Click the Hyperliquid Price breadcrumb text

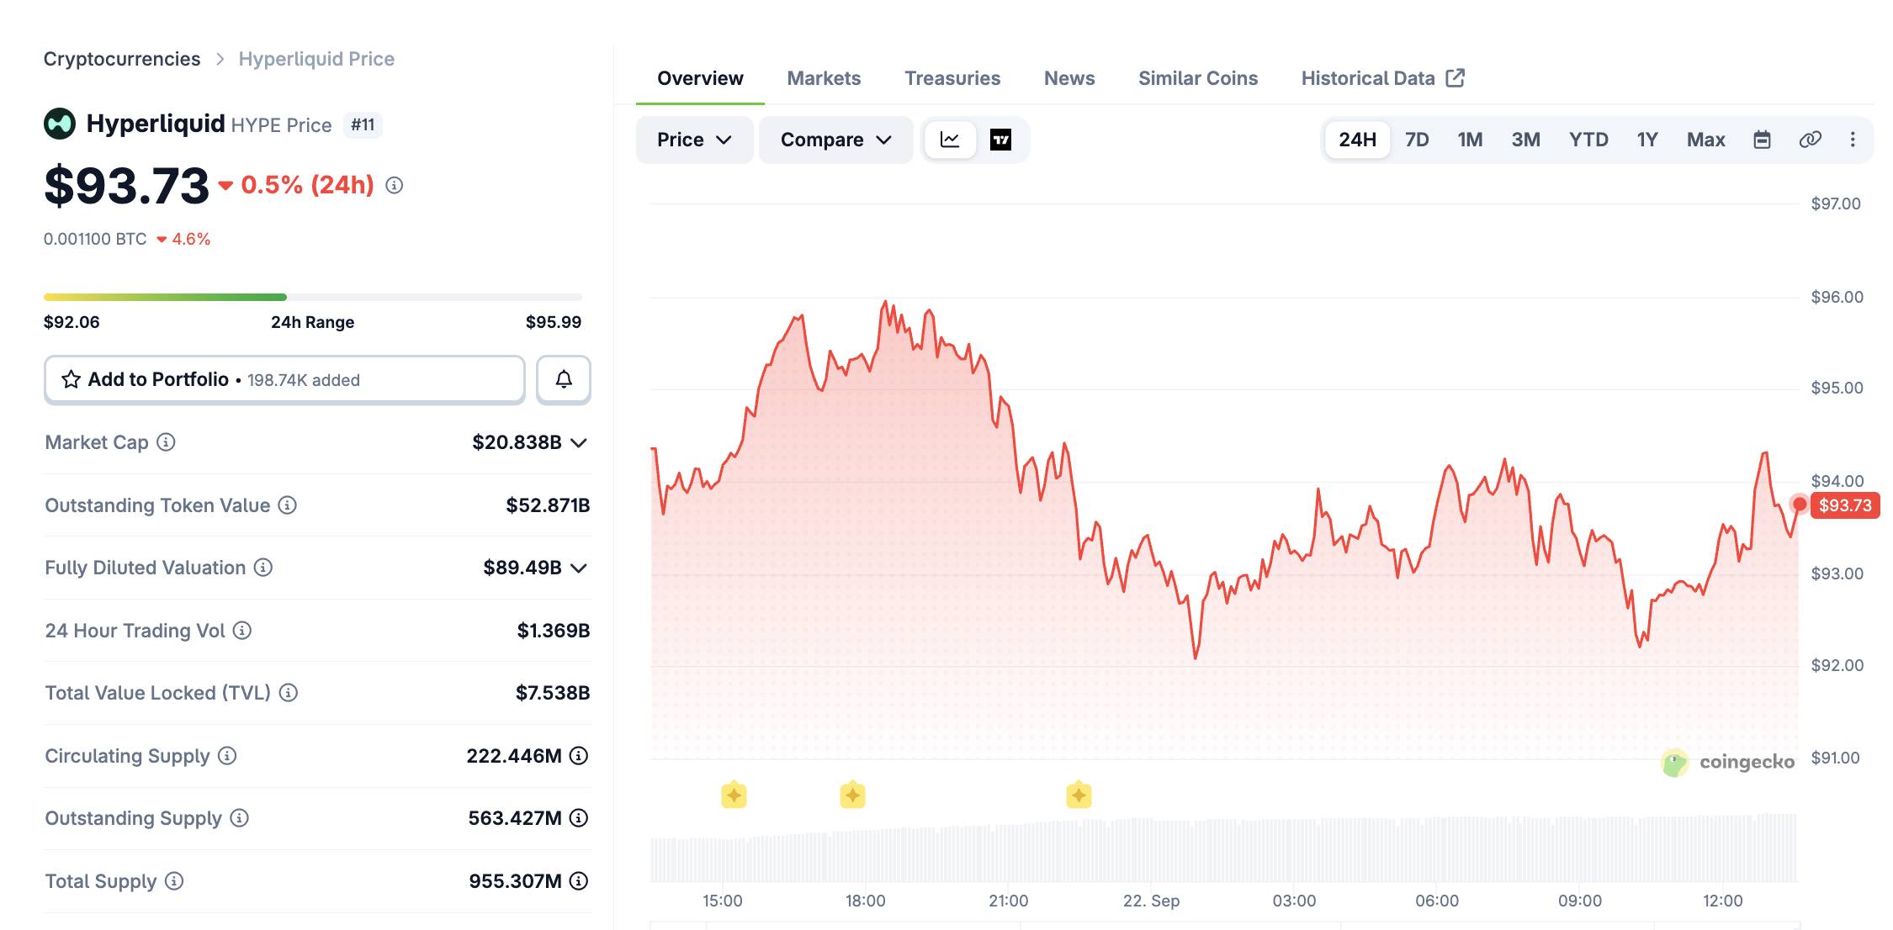(x=316, y=59)
